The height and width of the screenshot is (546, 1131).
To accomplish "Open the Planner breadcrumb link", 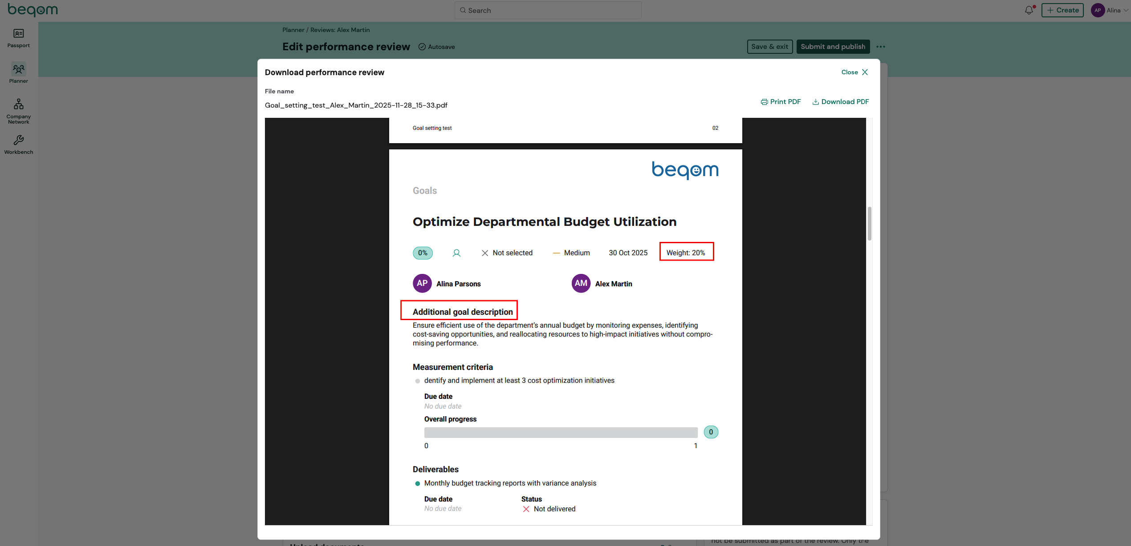I will pos(293,30).
